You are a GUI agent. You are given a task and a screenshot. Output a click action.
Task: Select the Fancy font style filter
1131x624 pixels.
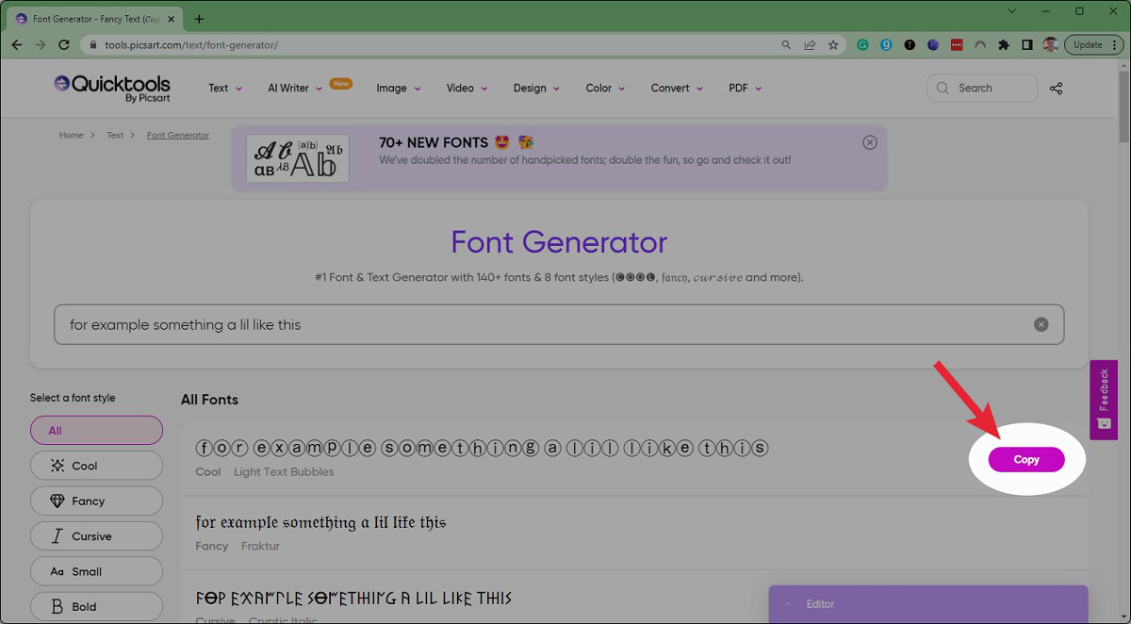coord(96,501)
